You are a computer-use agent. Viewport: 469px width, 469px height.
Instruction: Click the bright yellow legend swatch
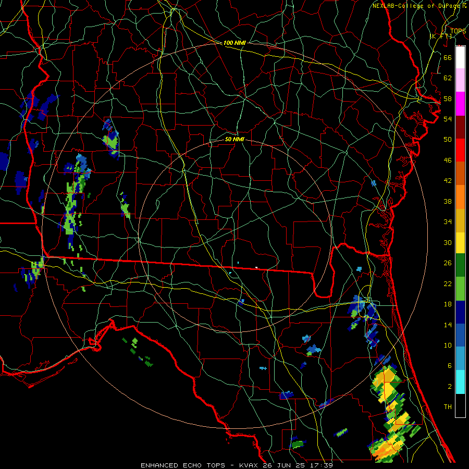tap(460, 243)
